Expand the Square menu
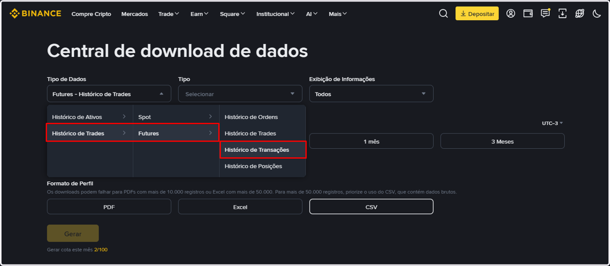This screenshot has height=266, width=610. (232, 14)
